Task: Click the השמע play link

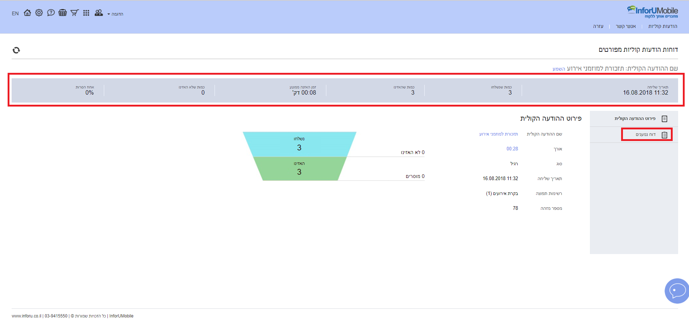Action: click(x=559, y=69)
